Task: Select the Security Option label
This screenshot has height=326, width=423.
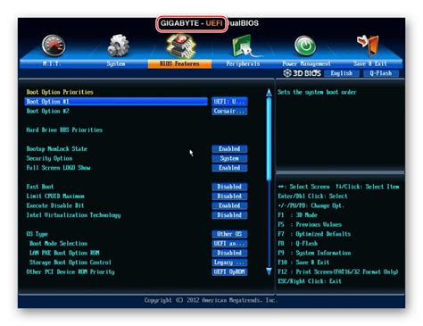Action: tap(49, 158)
